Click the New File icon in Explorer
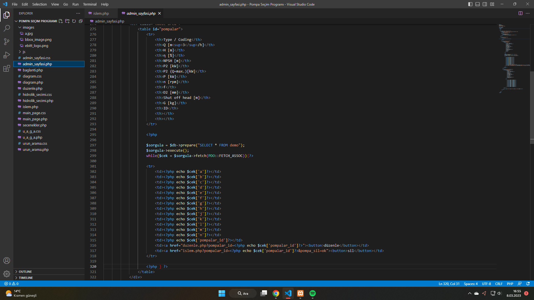The height and width of the screenshot is (300, 534). click(61, 21)
